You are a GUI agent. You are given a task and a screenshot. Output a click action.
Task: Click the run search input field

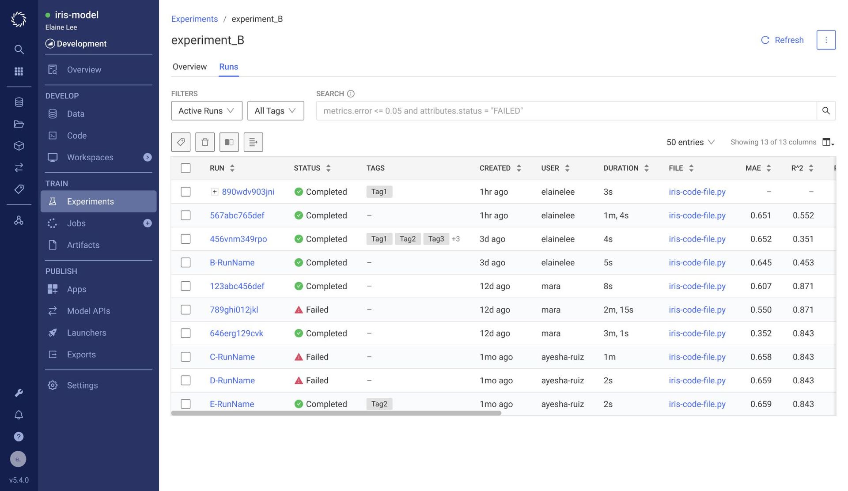coord(565,111)
